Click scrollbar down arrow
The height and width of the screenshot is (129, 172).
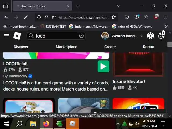[170, 116]
